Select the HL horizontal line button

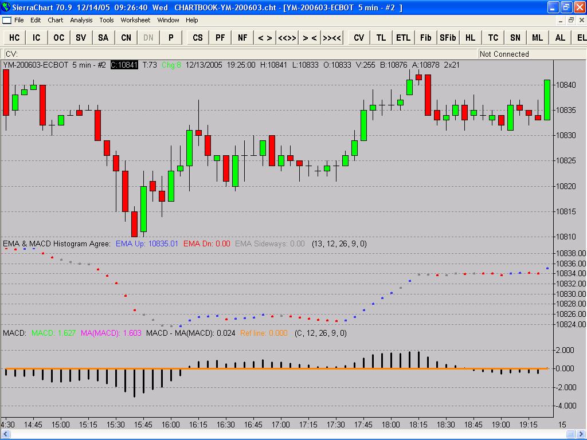coord(470,37)
